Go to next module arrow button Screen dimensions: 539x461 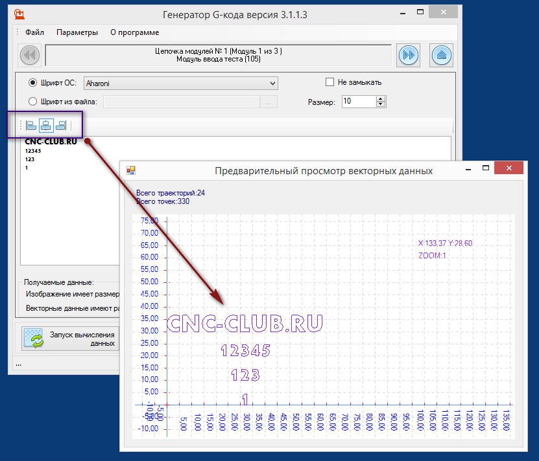[409, 55]
